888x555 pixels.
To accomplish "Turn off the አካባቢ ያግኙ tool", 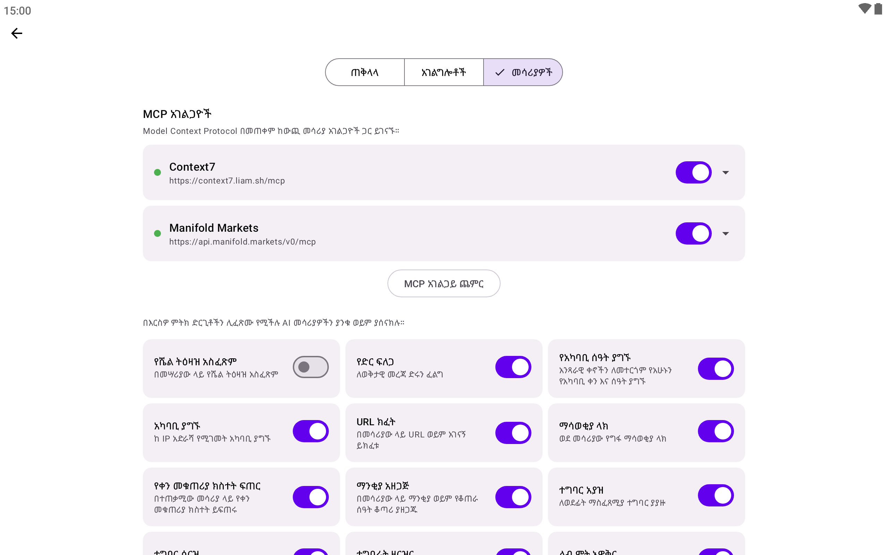I will (310, 431).
